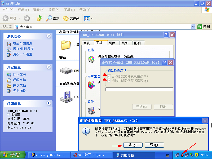Click the Back arrow icon in toolbar
The width and height of the screenshot is (212, 159).
click(6, 18)
